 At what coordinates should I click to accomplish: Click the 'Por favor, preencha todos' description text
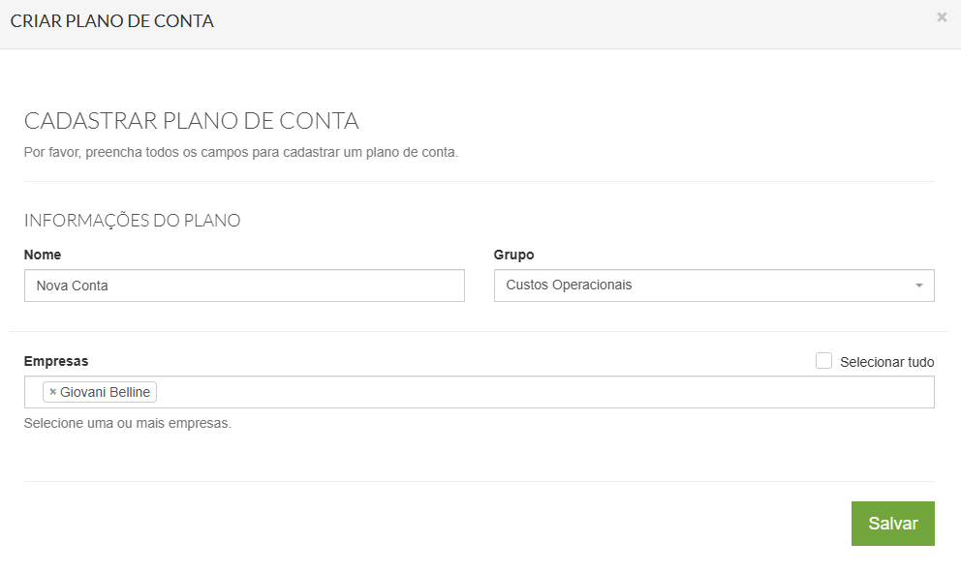coord(240,152)
